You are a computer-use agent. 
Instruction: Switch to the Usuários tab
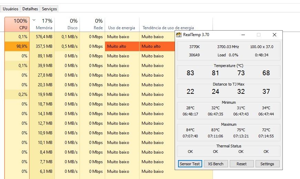(11, 9)
